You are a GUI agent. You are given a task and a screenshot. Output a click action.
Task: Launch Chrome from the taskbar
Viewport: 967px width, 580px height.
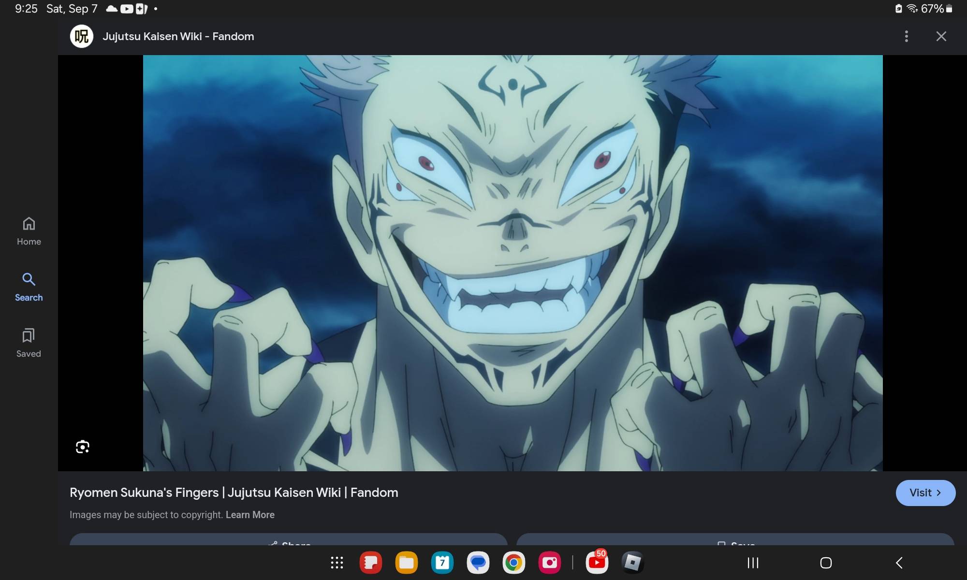coord(514,563)
